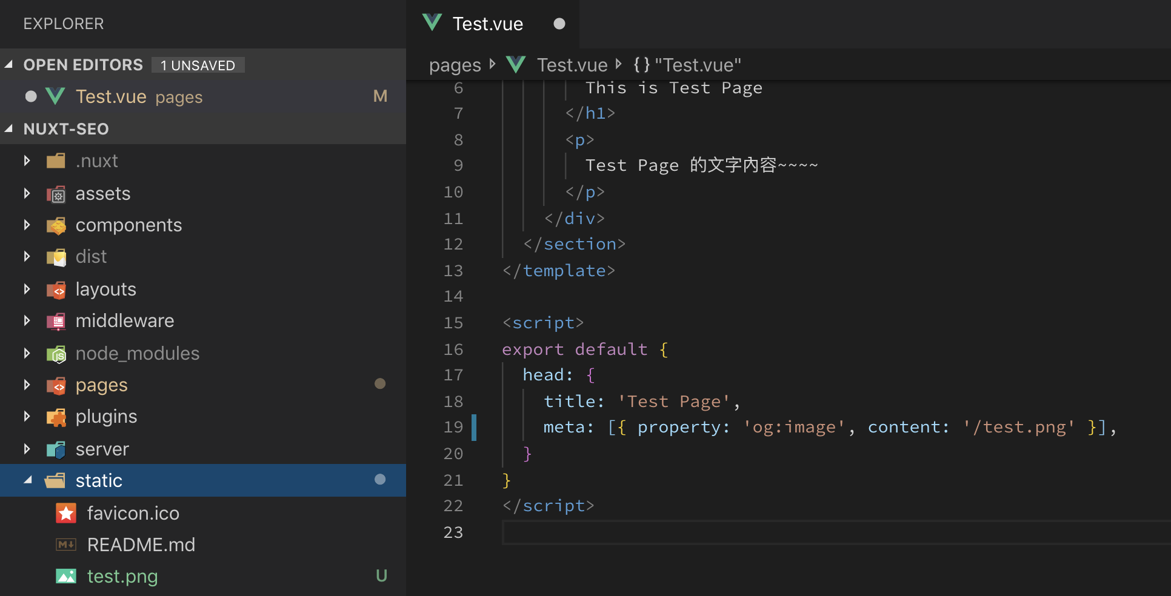Viewport: 1171px width, 596px height.
Task: Click the node_modules folder icon
Action: click(56, 354)
